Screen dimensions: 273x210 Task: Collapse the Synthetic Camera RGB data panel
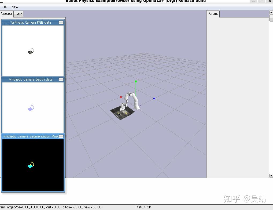point(61,23)
